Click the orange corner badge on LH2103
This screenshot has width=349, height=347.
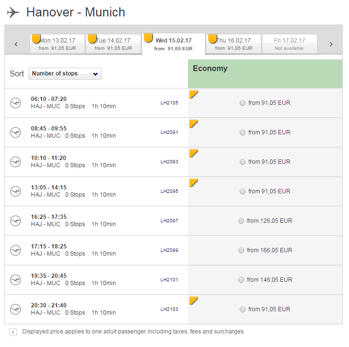pyautogui.click(x=193, y=301)
